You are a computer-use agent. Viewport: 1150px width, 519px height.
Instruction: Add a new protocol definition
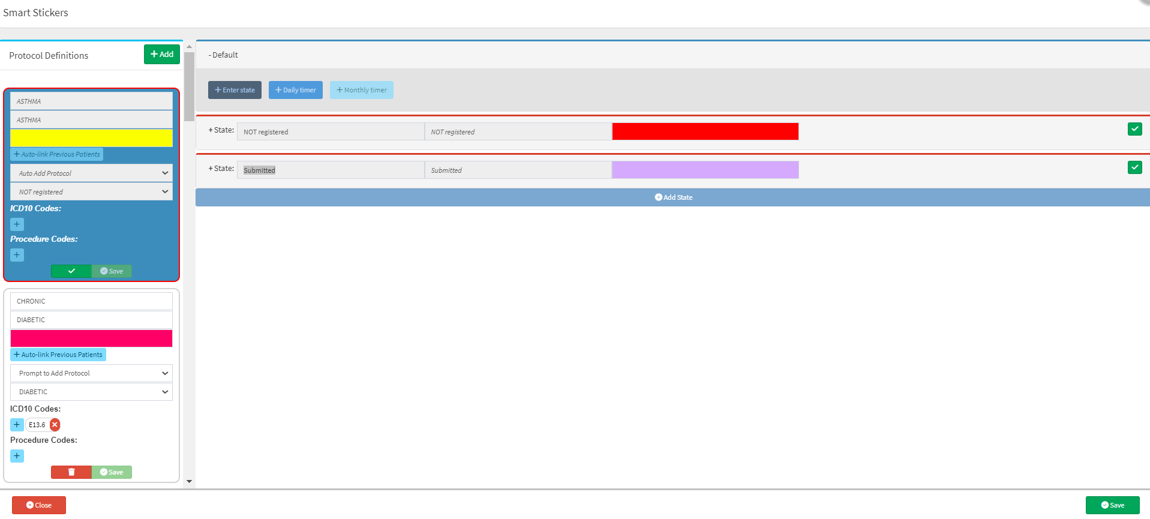tap(162, 54)
